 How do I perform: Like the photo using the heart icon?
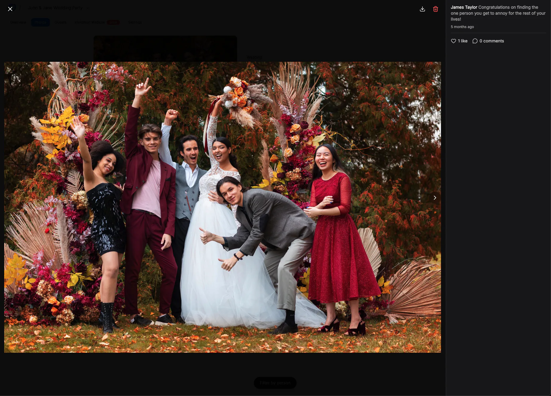pyautogui.click(x=454, y=41)
